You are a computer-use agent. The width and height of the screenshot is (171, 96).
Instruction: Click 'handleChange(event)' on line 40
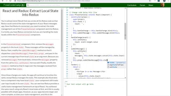coord(80,37)
